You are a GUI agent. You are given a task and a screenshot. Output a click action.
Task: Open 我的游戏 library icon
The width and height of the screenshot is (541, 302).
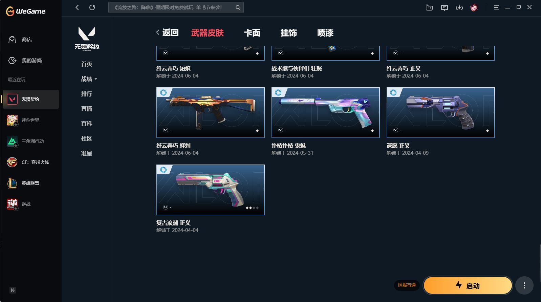coord(12,61)
